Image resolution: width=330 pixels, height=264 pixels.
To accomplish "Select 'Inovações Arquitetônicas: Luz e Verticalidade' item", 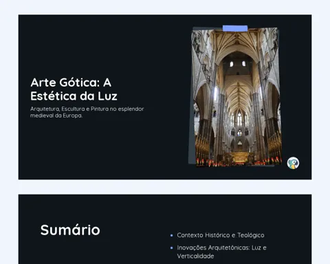I will pyautogui.click(x=221, y=252).
